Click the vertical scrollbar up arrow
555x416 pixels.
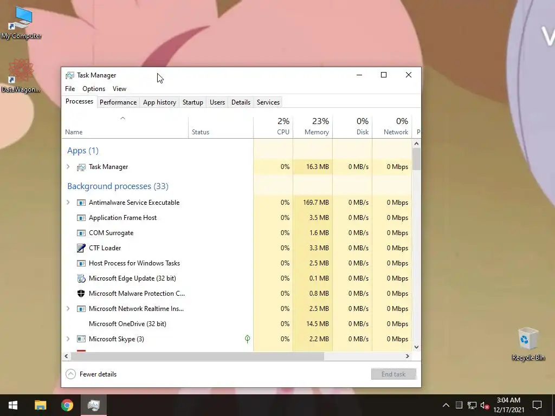pos(416,144)
